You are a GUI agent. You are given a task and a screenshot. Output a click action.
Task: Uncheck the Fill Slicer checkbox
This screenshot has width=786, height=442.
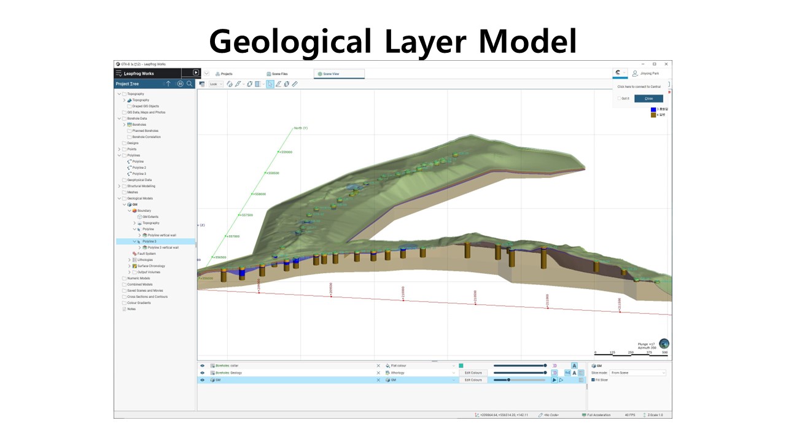click(593, 380)
